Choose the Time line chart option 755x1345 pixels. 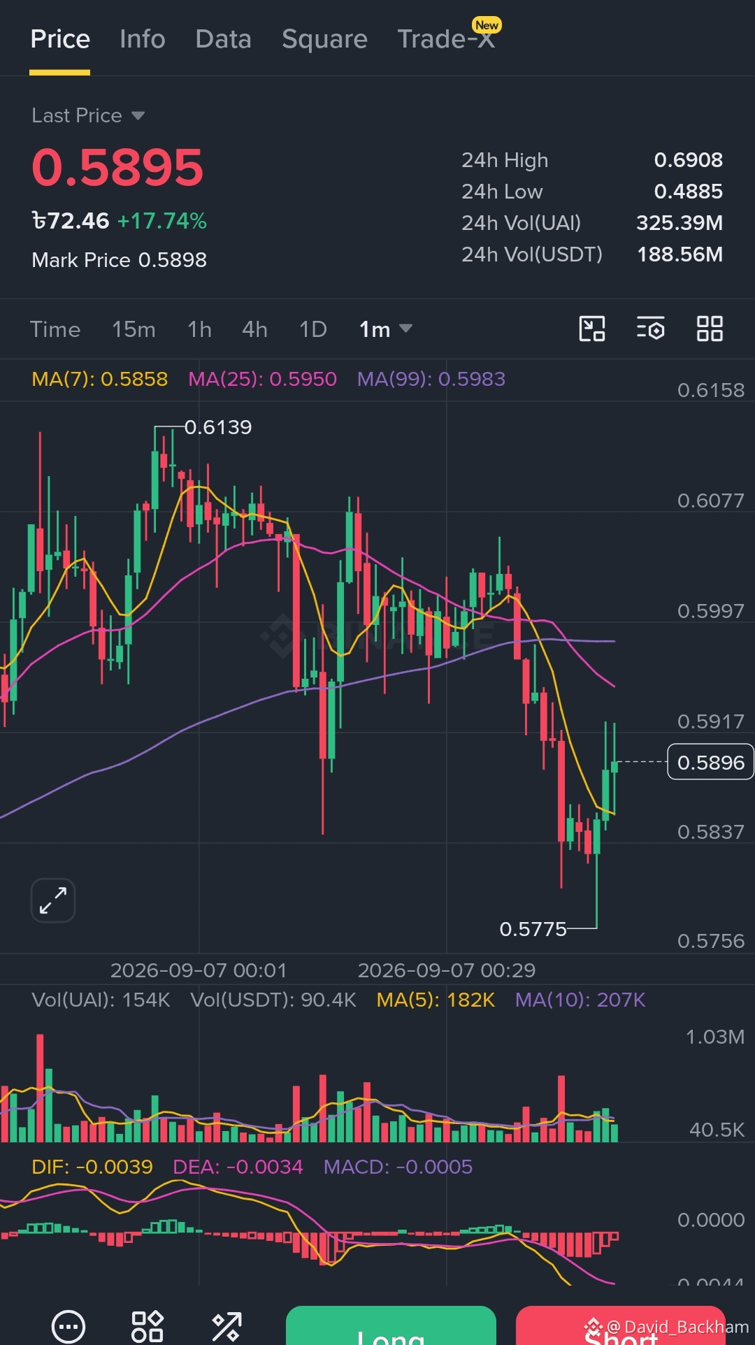(55, 329)
